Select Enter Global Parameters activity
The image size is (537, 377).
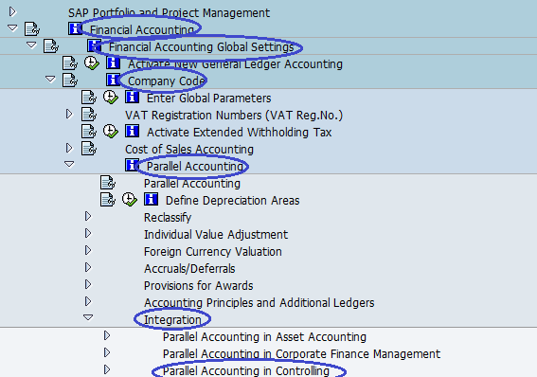point(209,99)
